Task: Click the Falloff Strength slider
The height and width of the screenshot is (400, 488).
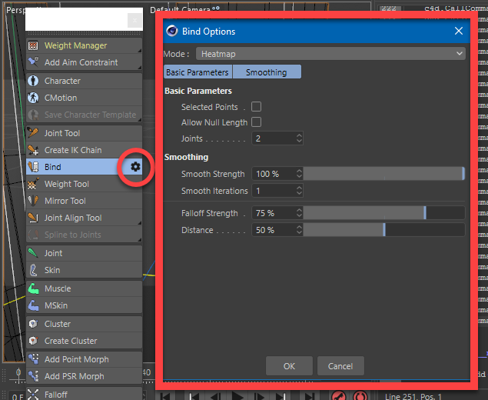Action: tap(383, 213)
